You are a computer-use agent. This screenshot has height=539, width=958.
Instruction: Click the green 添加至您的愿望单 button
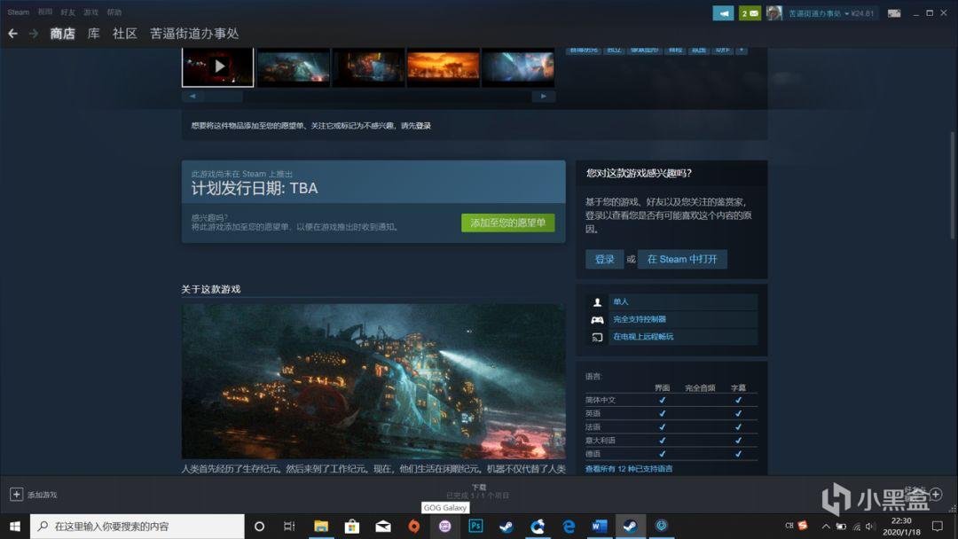(507, 223)
